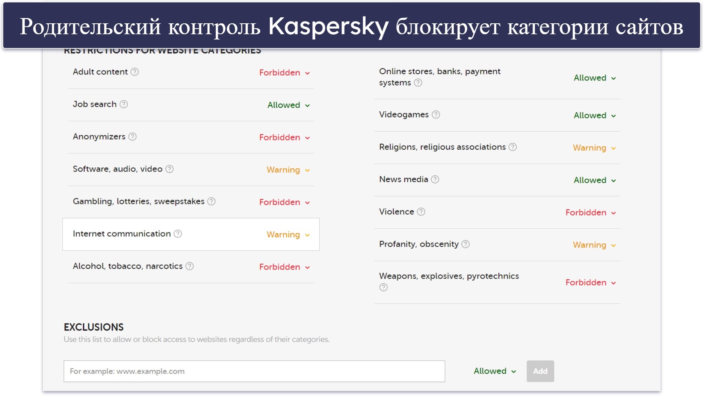This screenshot has height=396, width=703.
Task: Open the help tooltip for Anonymizers
Action: tap(132, 137)
